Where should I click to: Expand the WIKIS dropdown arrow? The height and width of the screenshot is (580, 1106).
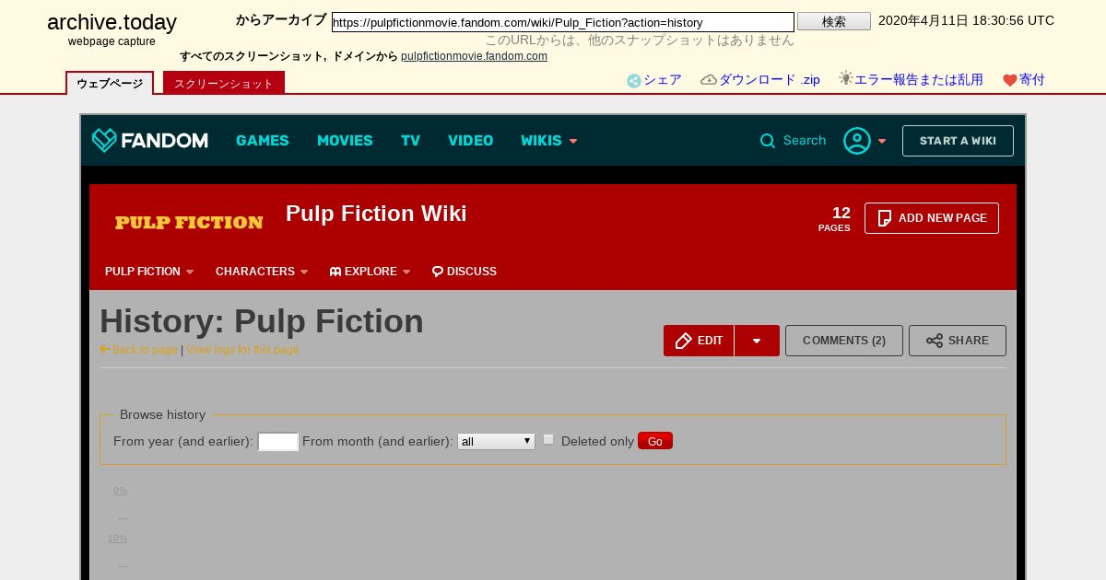click(x=573, y=141)
